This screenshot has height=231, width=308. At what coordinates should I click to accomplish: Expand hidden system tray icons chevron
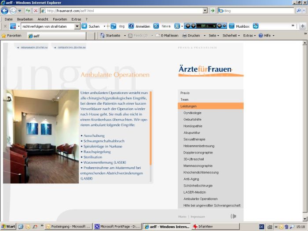(276, 227)
